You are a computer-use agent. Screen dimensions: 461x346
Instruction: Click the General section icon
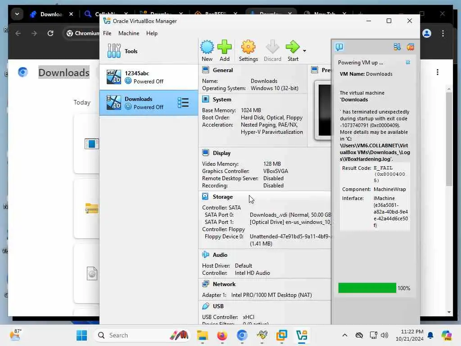[205, 70]
